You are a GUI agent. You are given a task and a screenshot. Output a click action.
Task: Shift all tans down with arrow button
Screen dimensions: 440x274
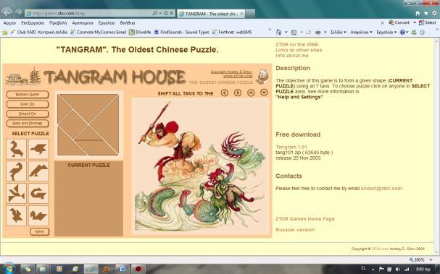coord(264,93)
